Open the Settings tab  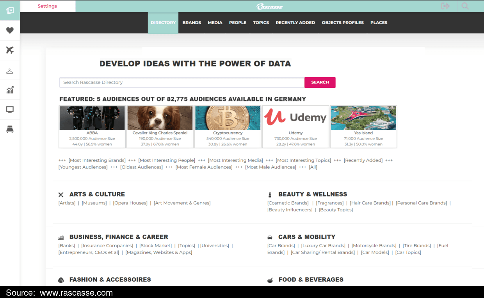(x=47, y=6)
